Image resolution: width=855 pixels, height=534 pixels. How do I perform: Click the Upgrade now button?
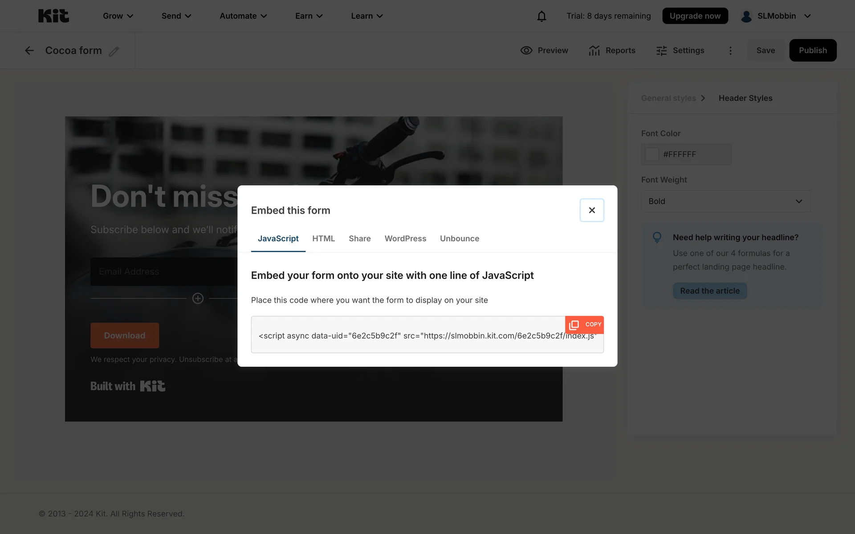point(695,16)
